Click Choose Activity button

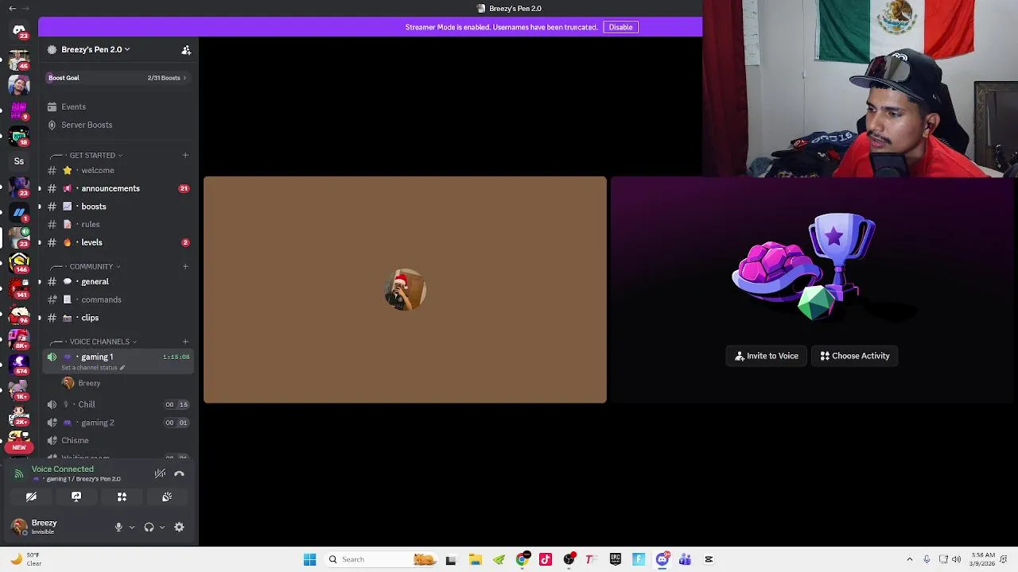pyautogui.click(x=855, y=356)
